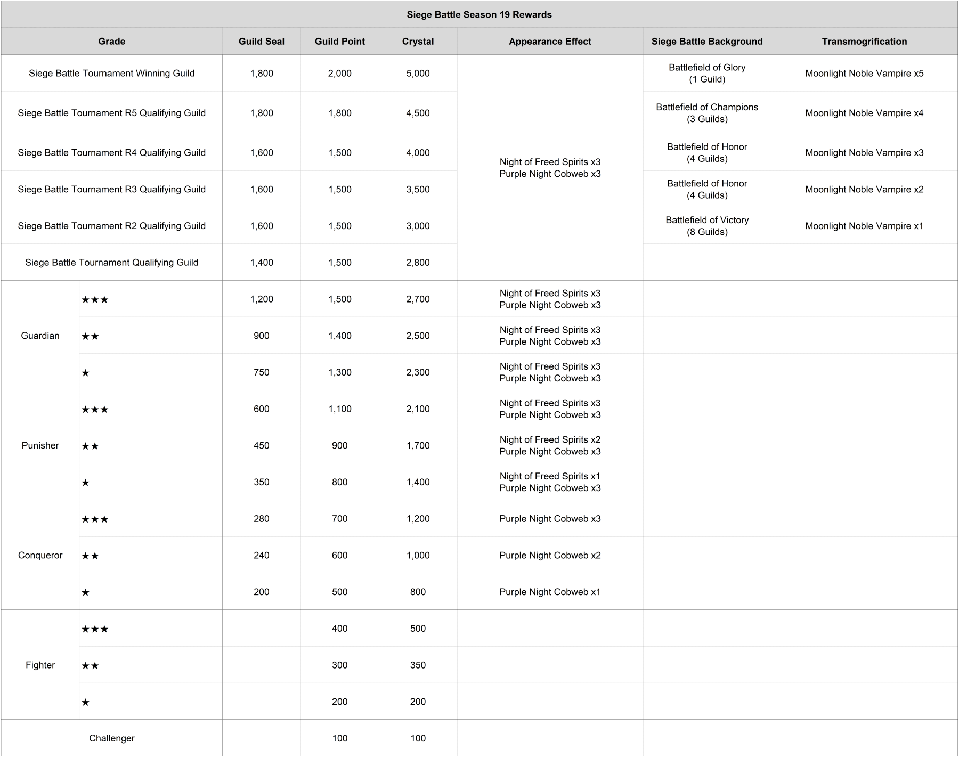Select guild seal value 280
The width and height of the screenshot is (959, 758).
click(262, 519)
